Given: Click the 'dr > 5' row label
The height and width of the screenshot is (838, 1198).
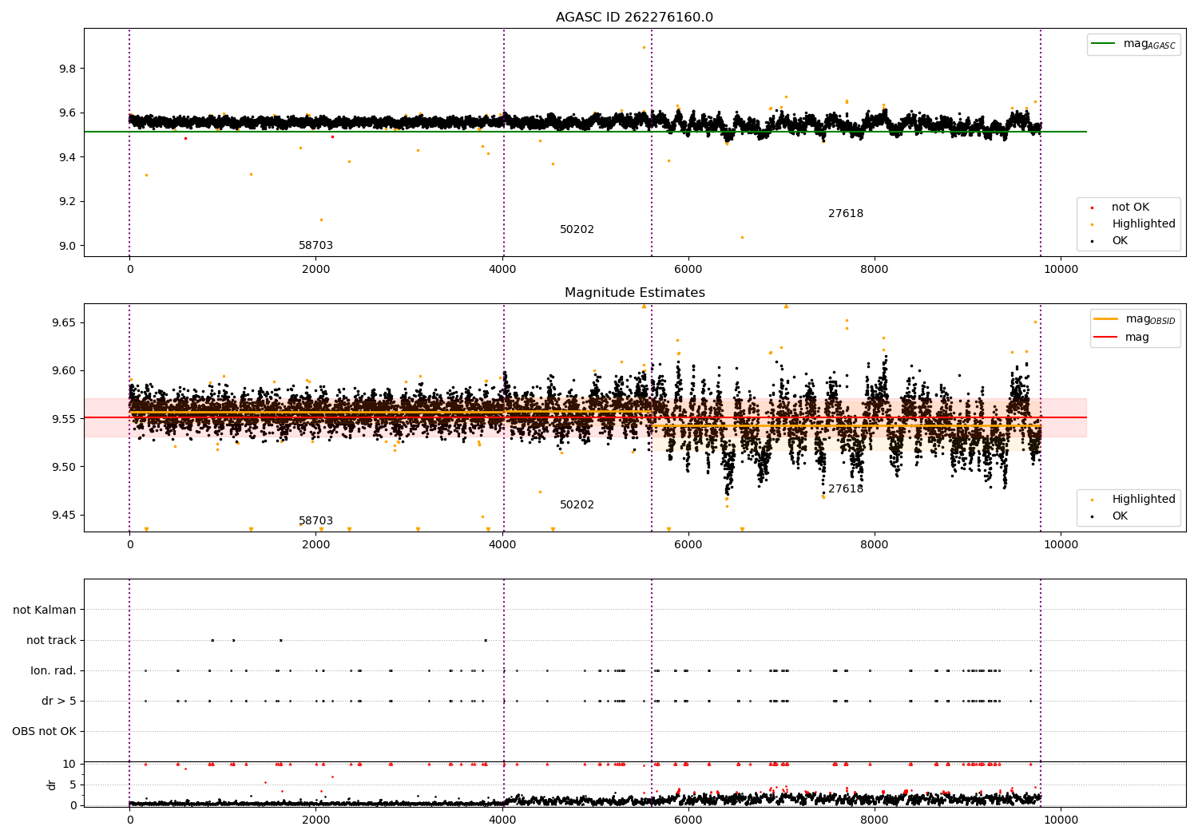Looking at the screenshot, I should tap(59, 701).
